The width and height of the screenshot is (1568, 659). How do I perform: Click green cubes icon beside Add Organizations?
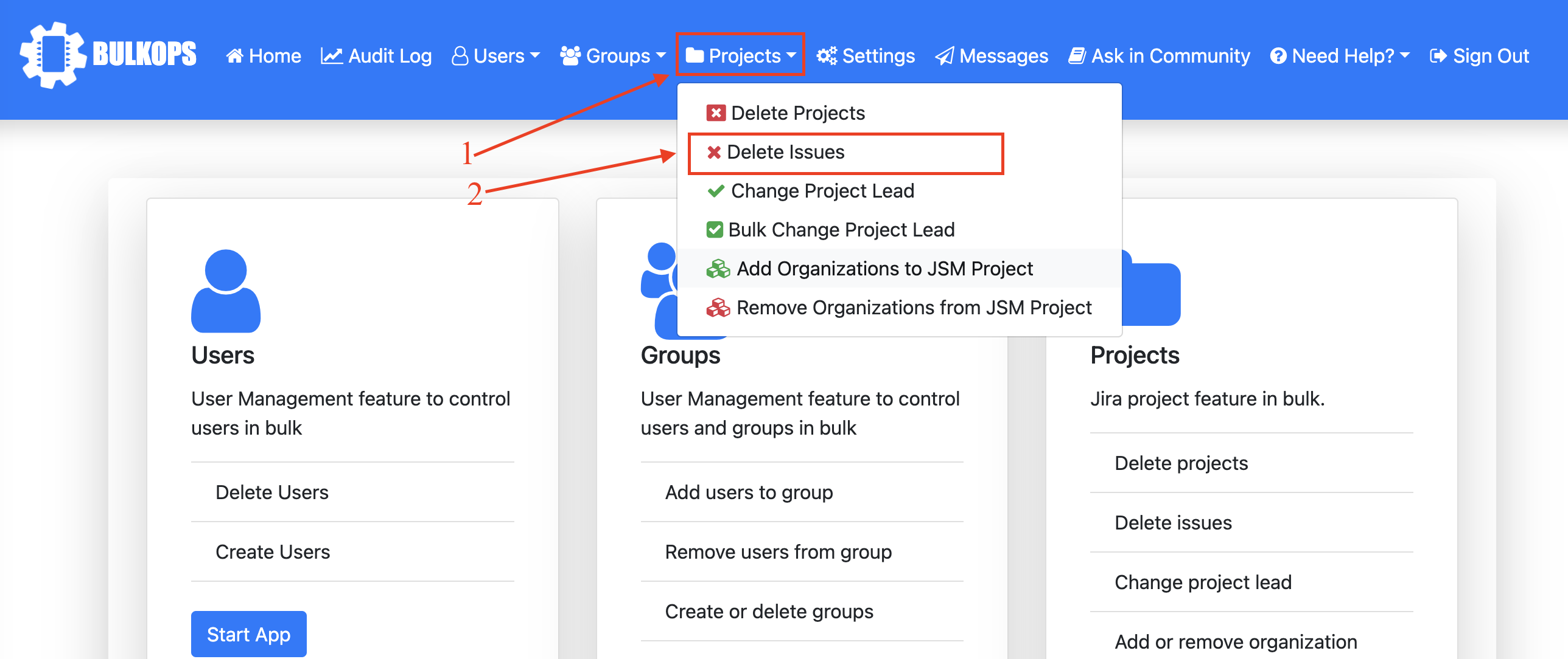coord(718,269)
